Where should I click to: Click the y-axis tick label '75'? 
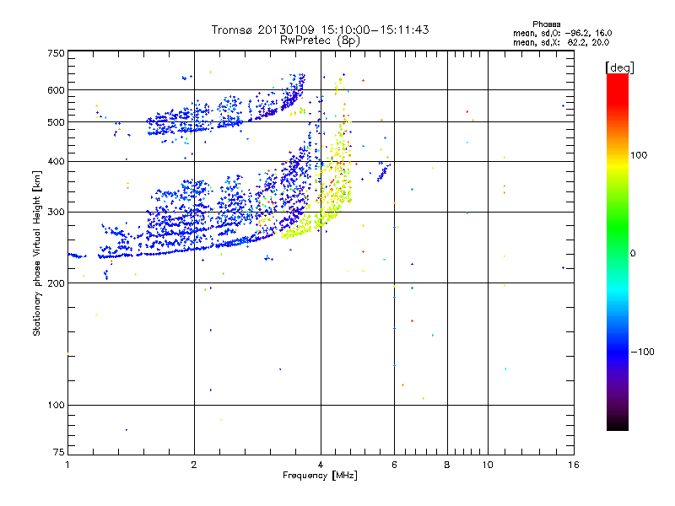pyautogui.click(x=58, y=452)
